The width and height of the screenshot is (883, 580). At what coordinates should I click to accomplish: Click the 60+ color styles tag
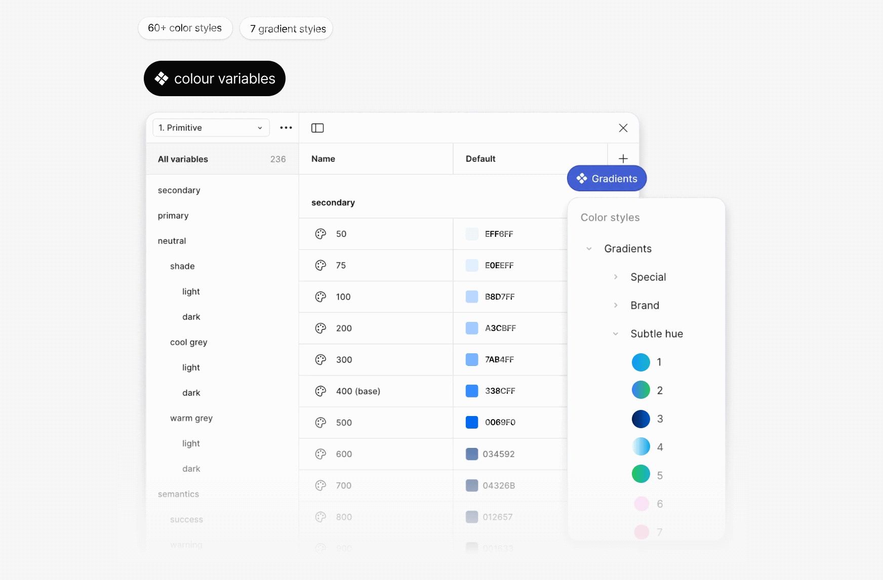(x=185, y=28)
